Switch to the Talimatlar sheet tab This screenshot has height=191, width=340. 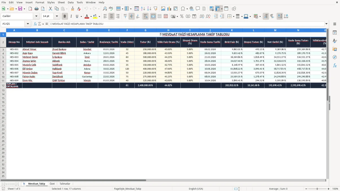click(65, 184)
